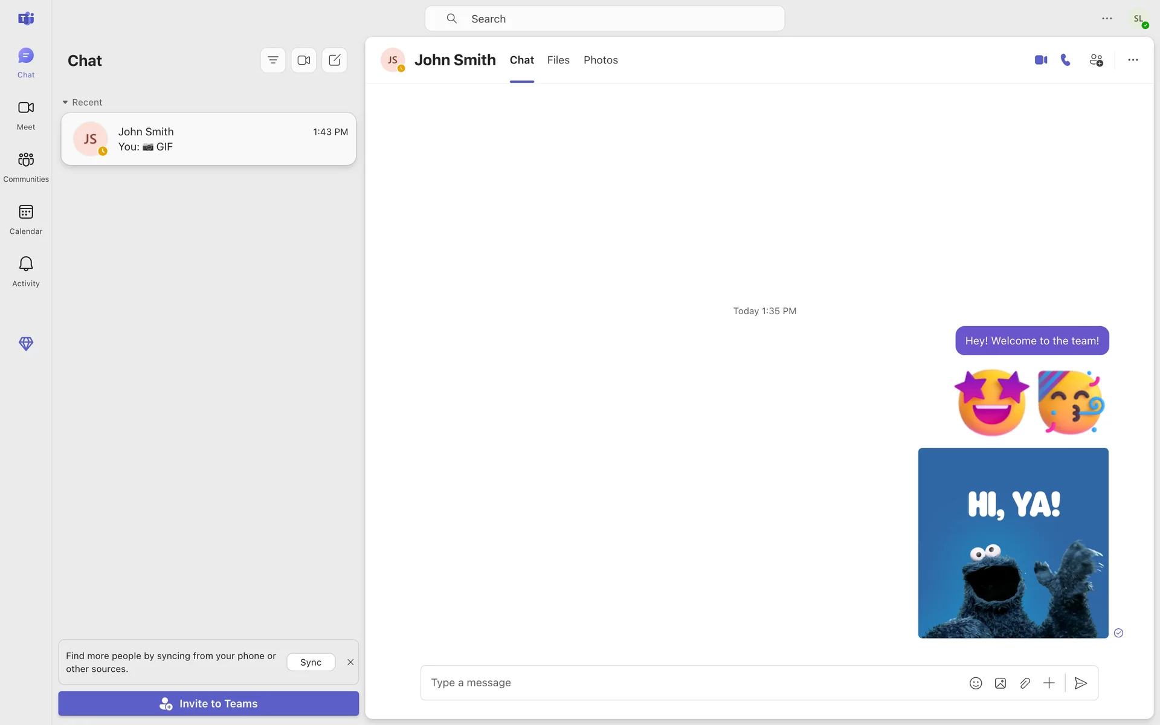Collapse the Recent chats section
Image resolution: width=1160 pixels, height=725 pixels.
point(65,102)
